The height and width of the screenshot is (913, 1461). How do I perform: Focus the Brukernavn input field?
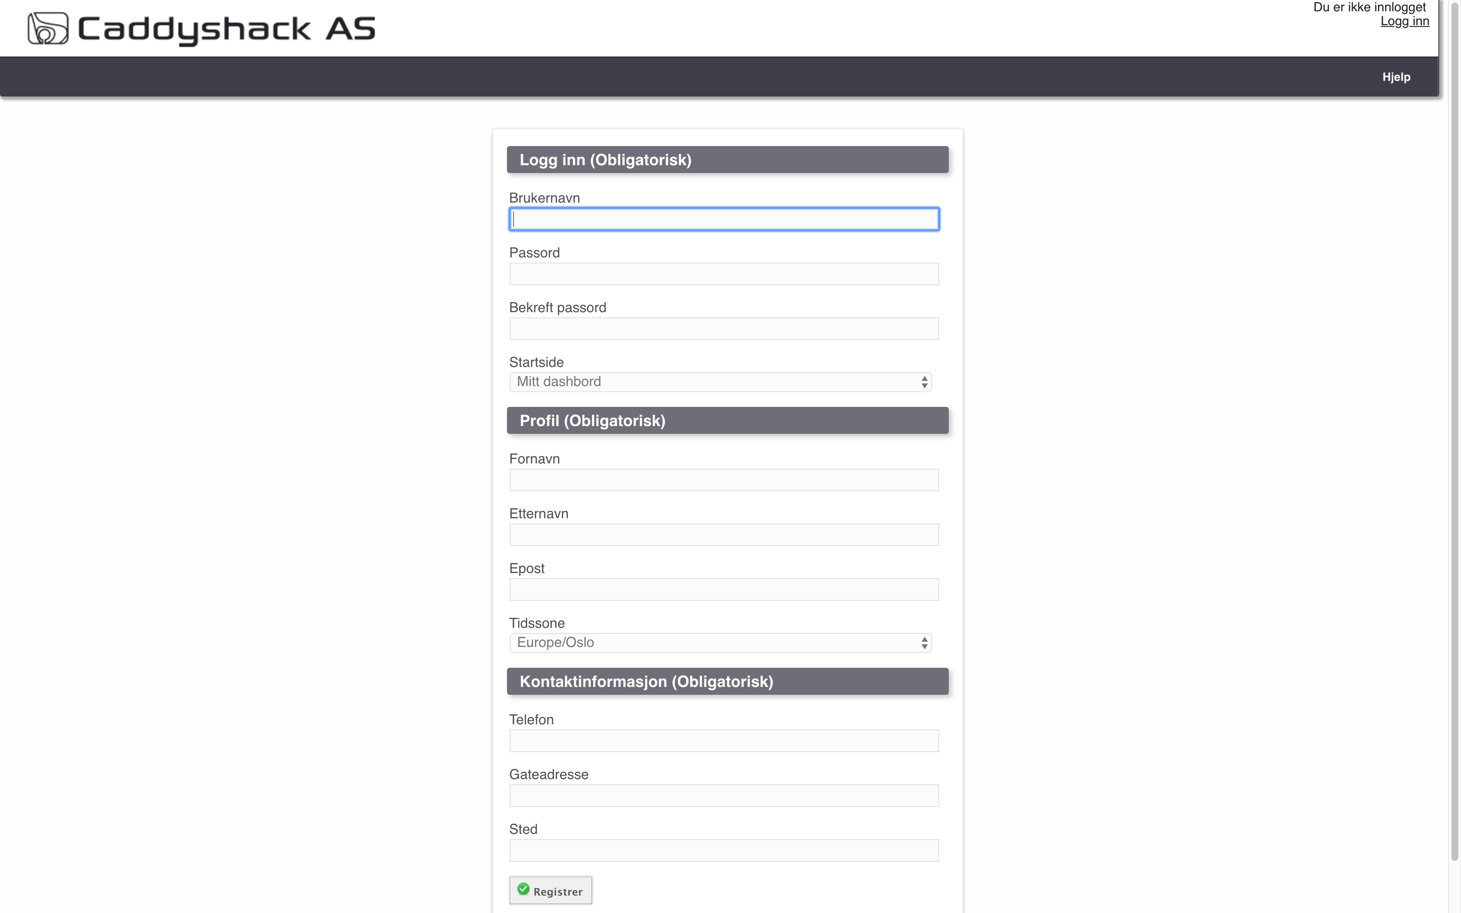(724, 219)
